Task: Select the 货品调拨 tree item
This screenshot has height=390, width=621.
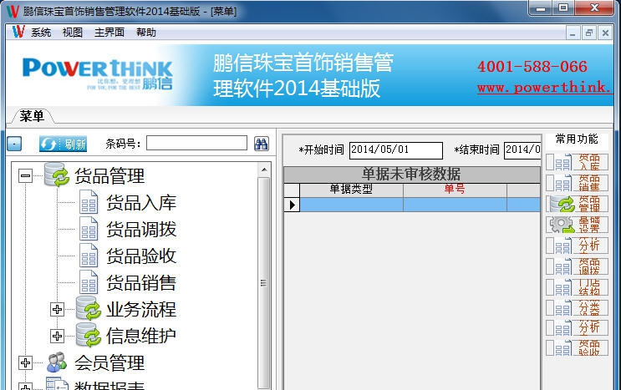Action: pos(141,230)
